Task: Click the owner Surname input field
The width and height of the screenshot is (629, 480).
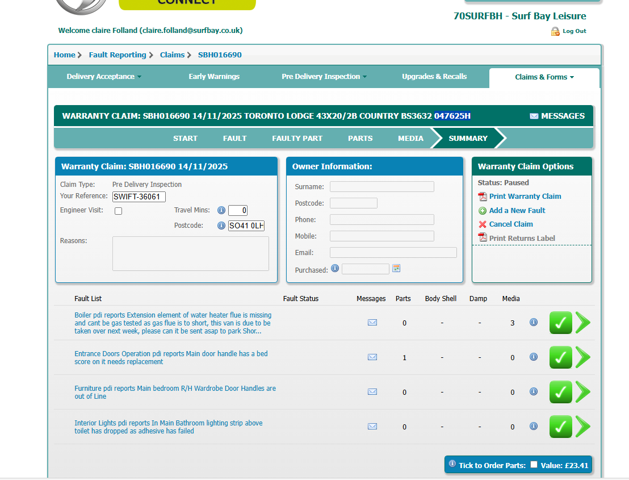Action: [x=382, y=187]
